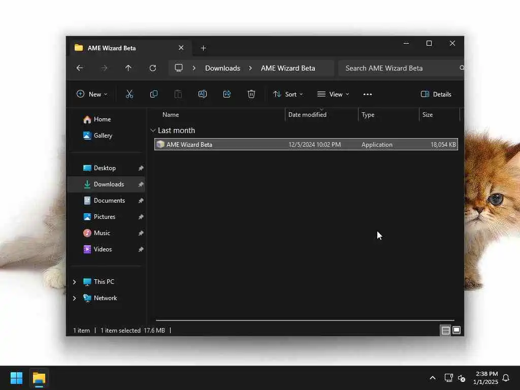The height and width of the screenshot is (390, 520).
Task: Sort by the Size column header
Action: click(x=428, y=114)
